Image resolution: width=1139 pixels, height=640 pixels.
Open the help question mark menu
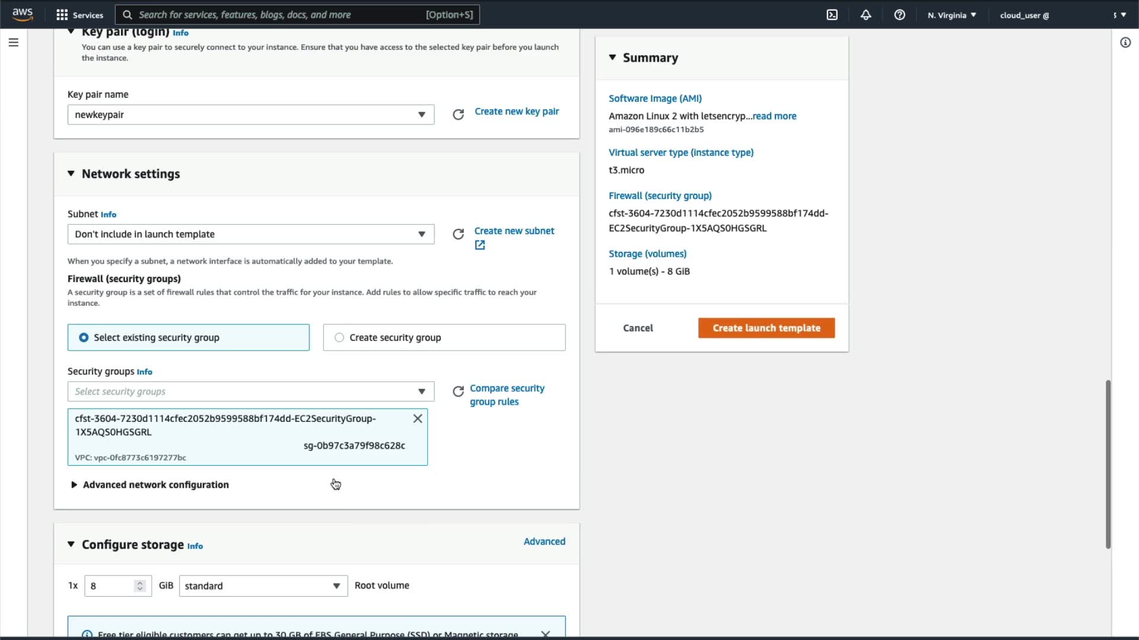point(899,15)
